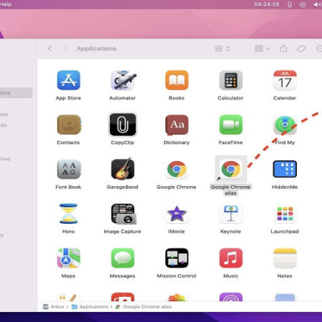This screenshot has width=322, height=322.
Task: Click the Image Capture app icon
Action: point(124,214)
